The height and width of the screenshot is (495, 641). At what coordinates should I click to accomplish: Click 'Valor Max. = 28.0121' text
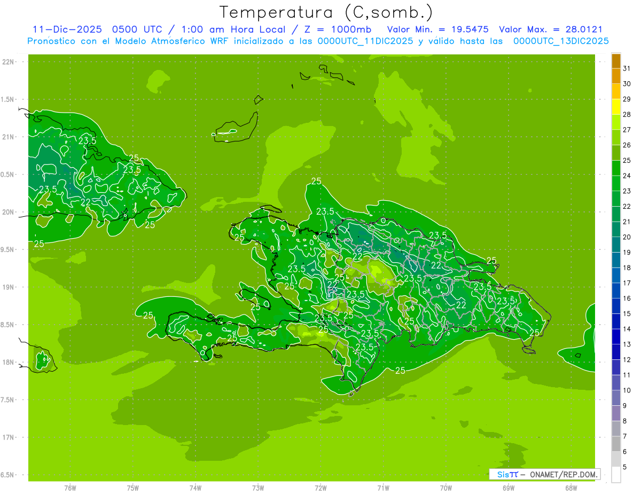click(x=551, y=29)
